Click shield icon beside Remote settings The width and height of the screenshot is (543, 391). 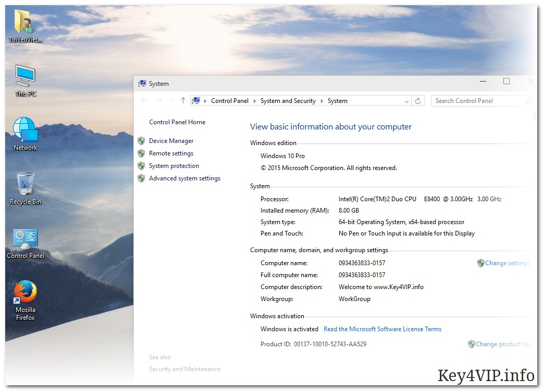(x=141, y=153)
